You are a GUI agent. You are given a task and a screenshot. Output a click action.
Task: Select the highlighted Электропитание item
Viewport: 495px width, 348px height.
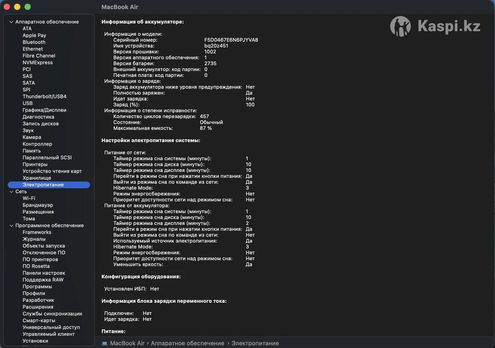coord(43,185)
